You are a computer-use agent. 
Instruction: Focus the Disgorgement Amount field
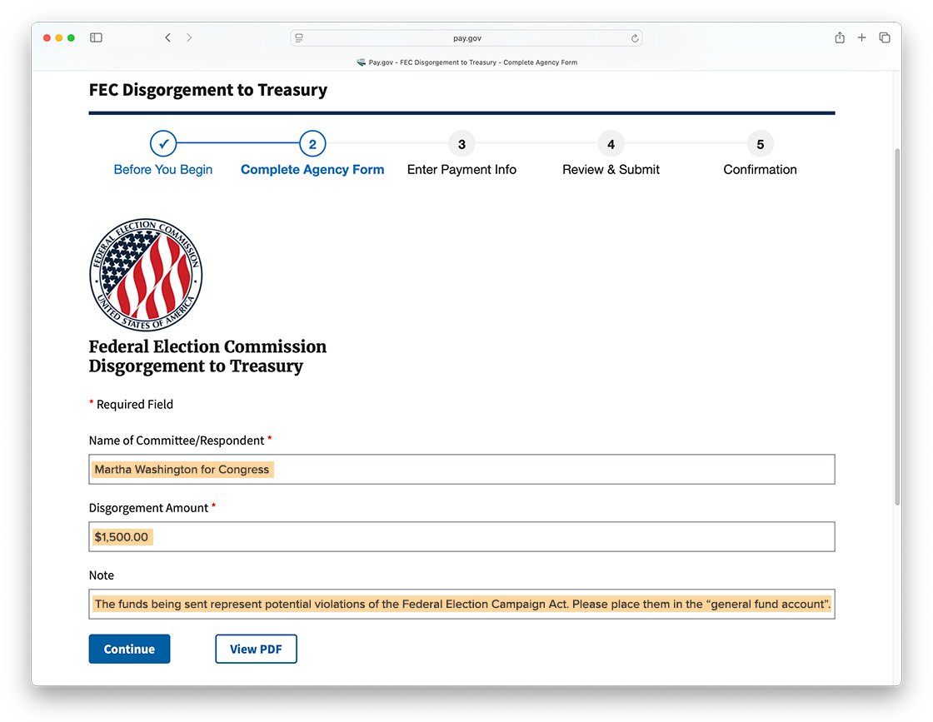click(462, 536)
